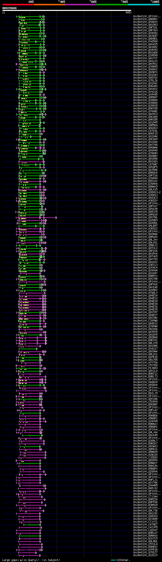
Task: Open hit UniRef100_Q9FSG0
Action: 145,30
